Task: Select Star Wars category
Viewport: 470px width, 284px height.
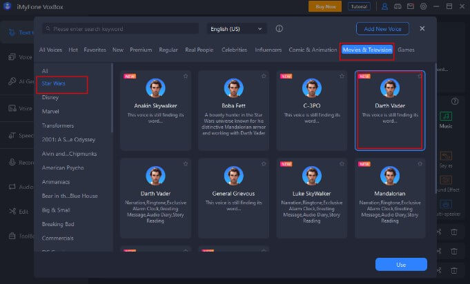Action: pyautogui.click(x=53, y=83)
